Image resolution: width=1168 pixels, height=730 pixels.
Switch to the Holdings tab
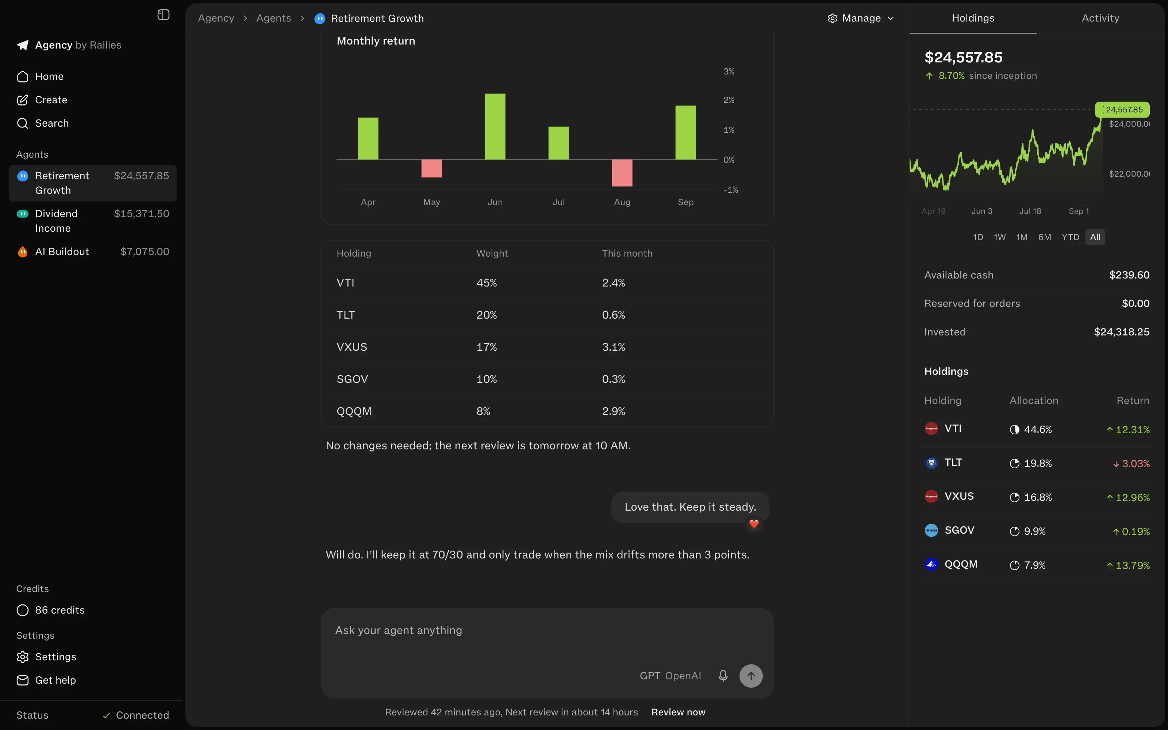pos(973,18)
